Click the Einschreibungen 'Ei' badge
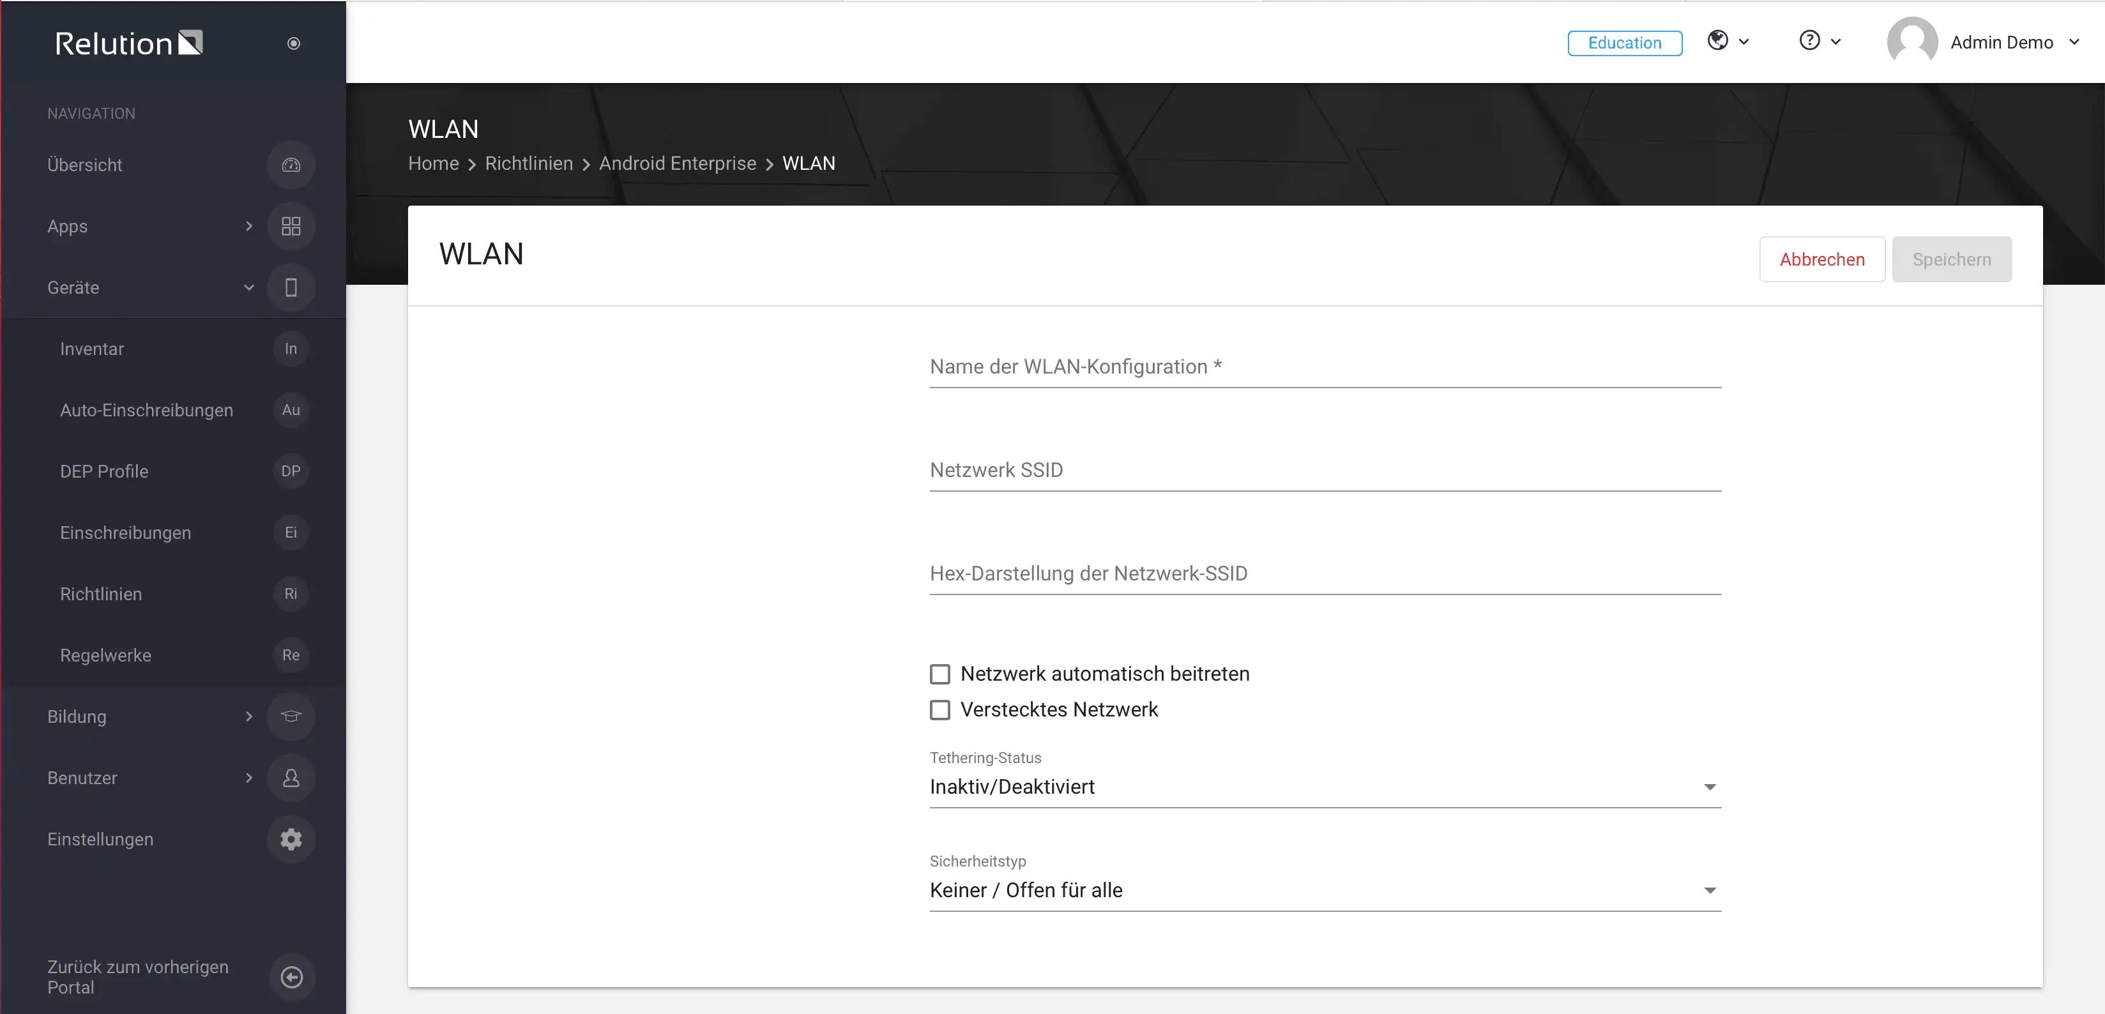Image resolution: width=2105 pixels, height=1014 pixels. pos(291,533)
